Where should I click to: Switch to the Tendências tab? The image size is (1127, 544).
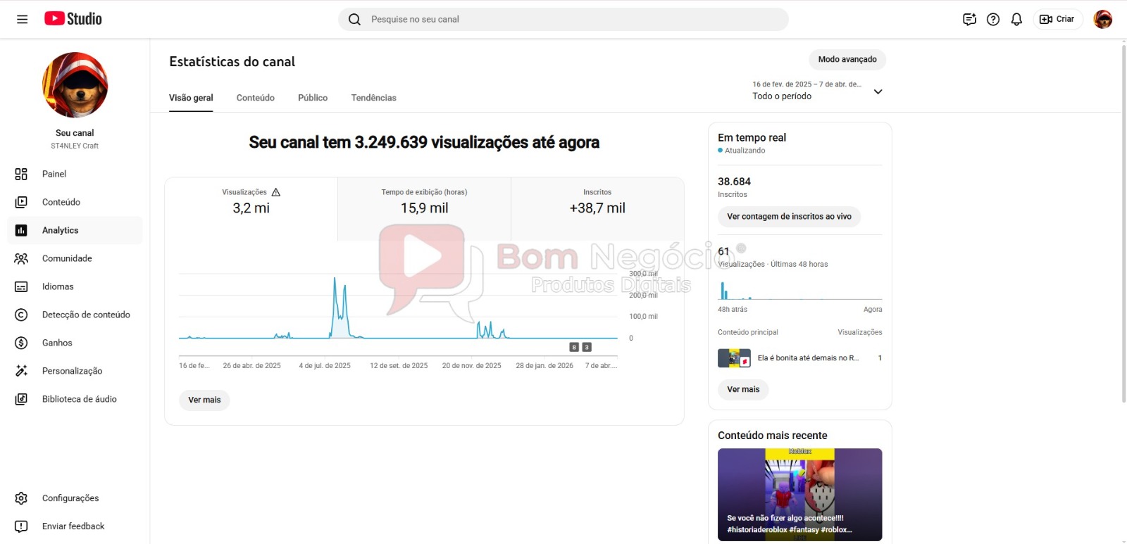373,98
